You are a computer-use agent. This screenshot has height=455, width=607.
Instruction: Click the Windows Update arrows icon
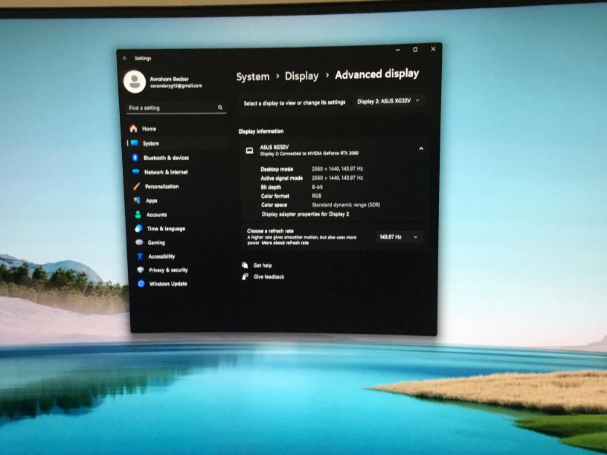(x=141, y=284)
